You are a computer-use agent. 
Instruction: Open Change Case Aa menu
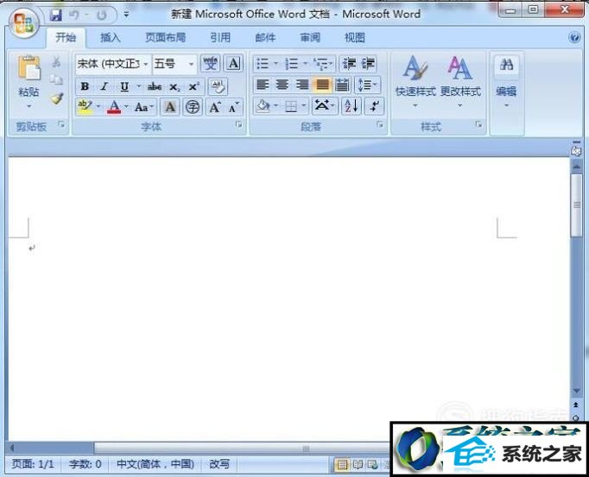coord(144,107)
